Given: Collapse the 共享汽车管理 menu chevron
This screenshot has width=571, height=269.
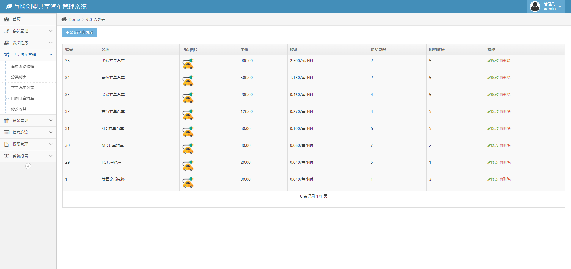Looking at the screenshot, I should pyautogui.click(x=51, y=55).
